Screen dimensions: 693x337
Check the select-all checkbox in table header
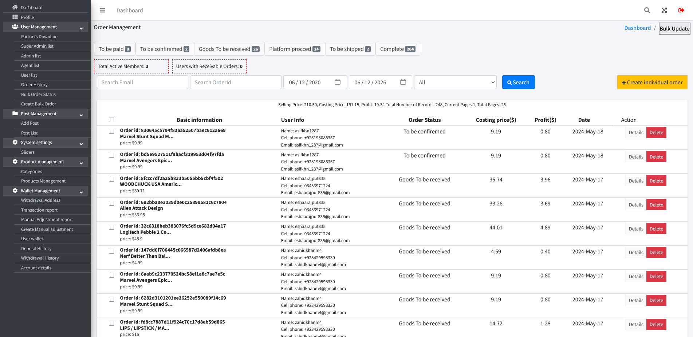pos(111,120)
